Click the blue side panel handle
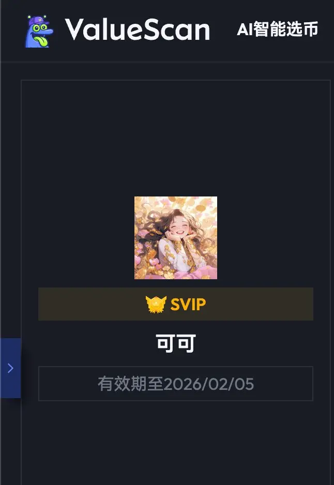334x485 pixels. tap(10, 368)
